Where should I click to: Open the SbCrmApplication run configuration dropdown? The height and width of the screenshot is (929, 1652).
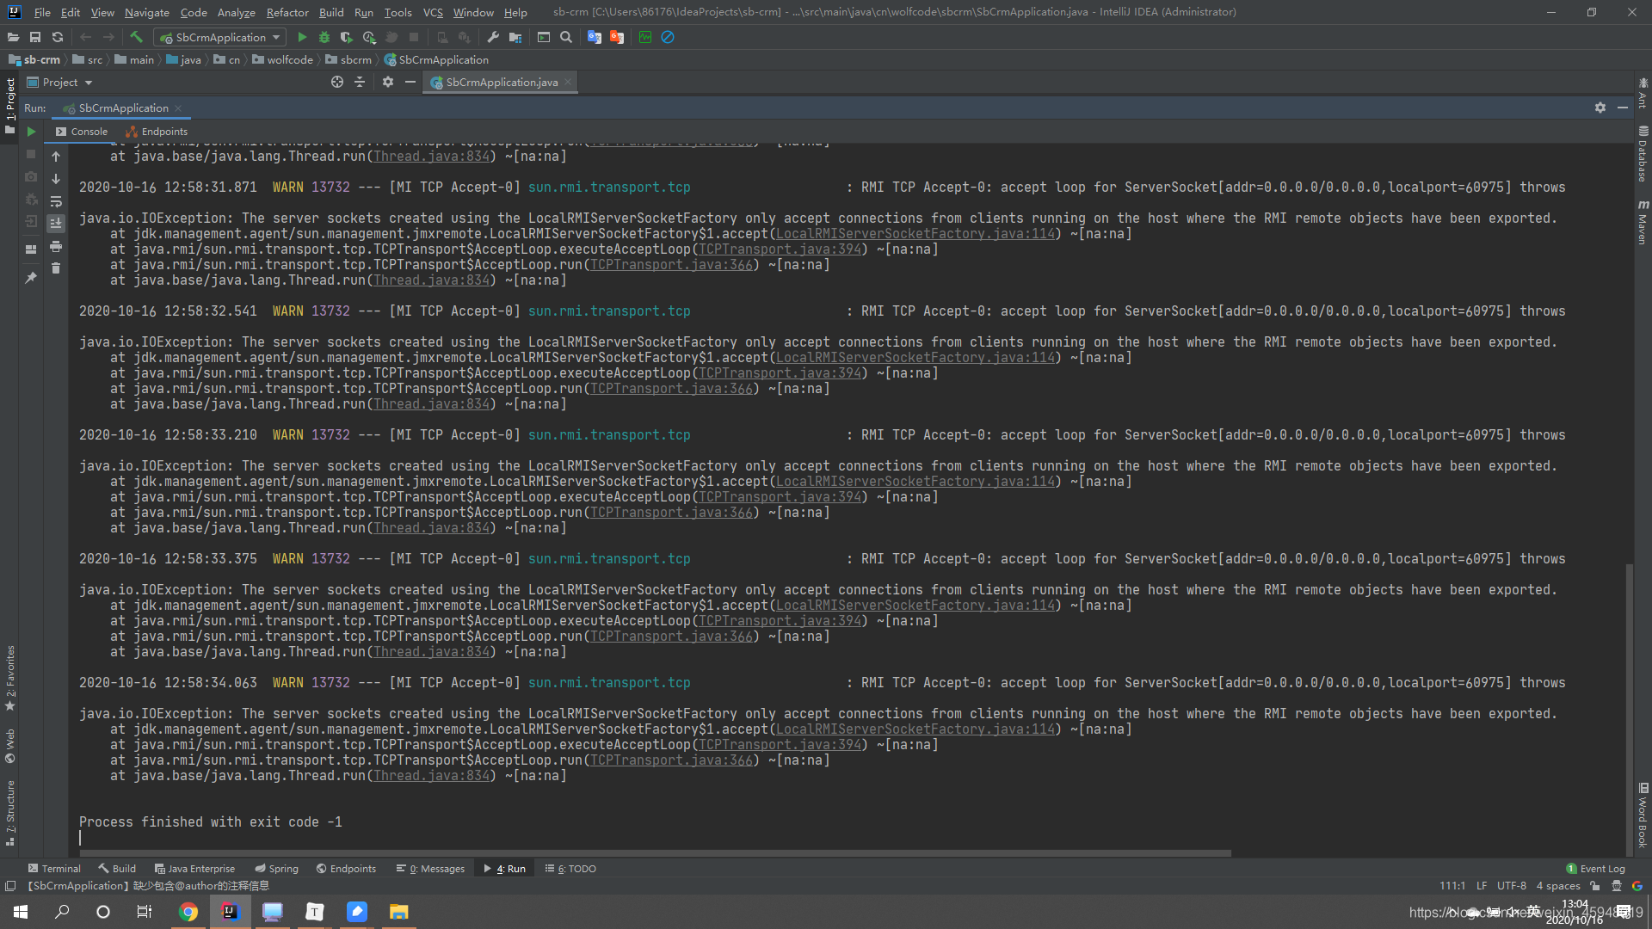pos(219,37)
